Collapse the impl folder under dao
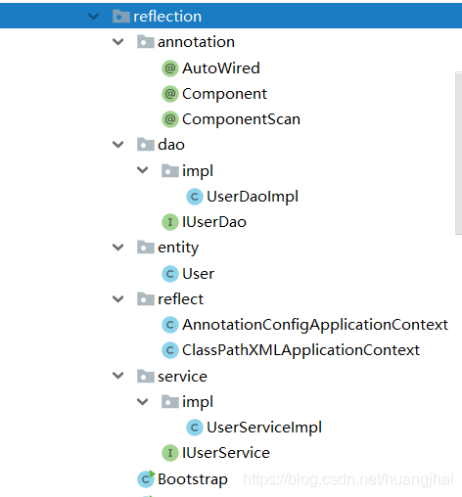This screenshot has width=462, height=497. 142,170
